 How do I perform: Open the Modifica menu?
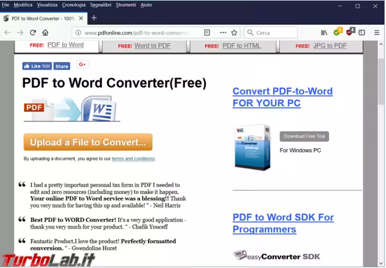(23, 5)
